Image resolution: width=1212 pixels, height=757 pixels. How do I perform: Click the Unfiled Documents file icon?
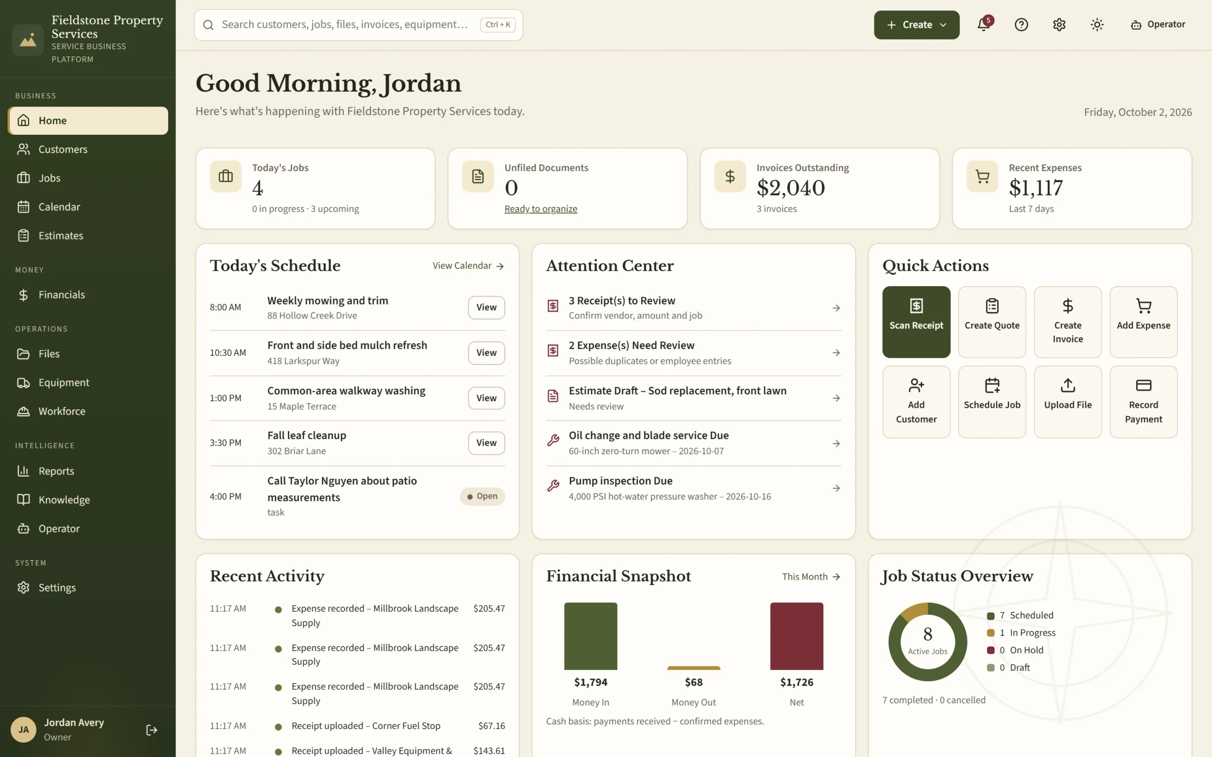pos(478,176)
